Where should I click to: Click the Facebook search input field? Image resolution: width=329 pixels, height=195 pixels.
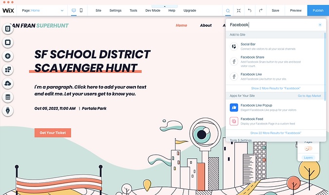tap(273, 25)
